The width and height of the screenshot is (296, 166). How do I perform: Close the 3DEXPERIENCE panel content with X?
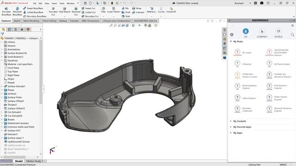[293, 25]
